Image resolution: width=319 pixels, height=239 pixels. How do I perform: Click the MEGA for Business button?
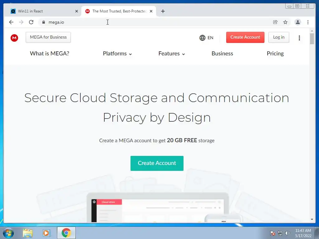click(48, 37)
